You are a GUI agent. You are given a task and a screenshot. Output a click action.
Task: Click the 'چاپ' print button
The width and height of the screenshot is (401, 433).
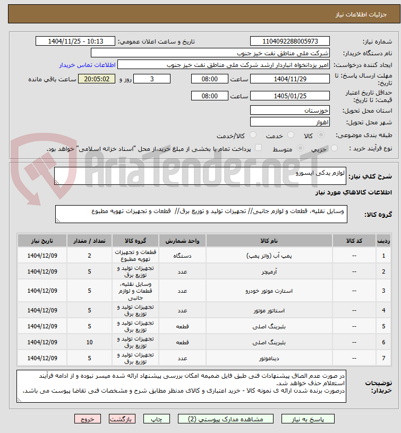click(157, 419)
